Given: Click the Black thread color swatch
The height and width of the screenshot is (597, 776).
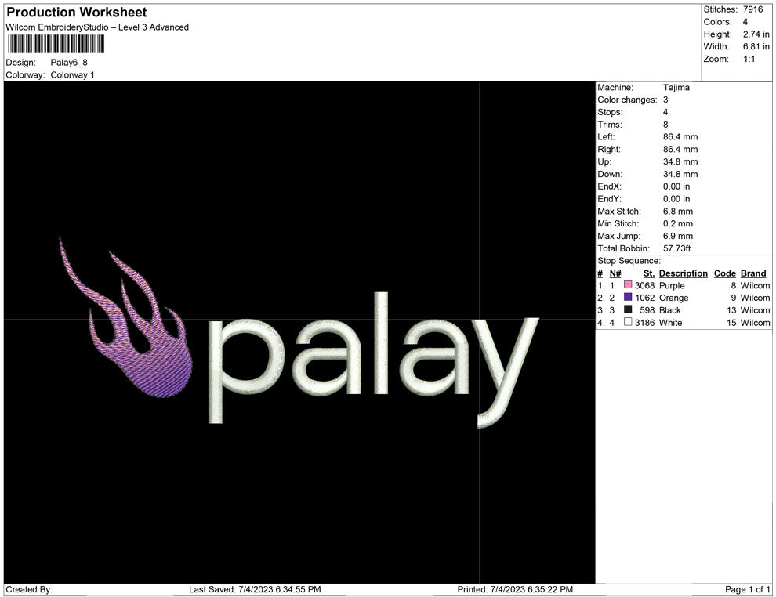Looking at the screenshot, I should pos(628,309).
